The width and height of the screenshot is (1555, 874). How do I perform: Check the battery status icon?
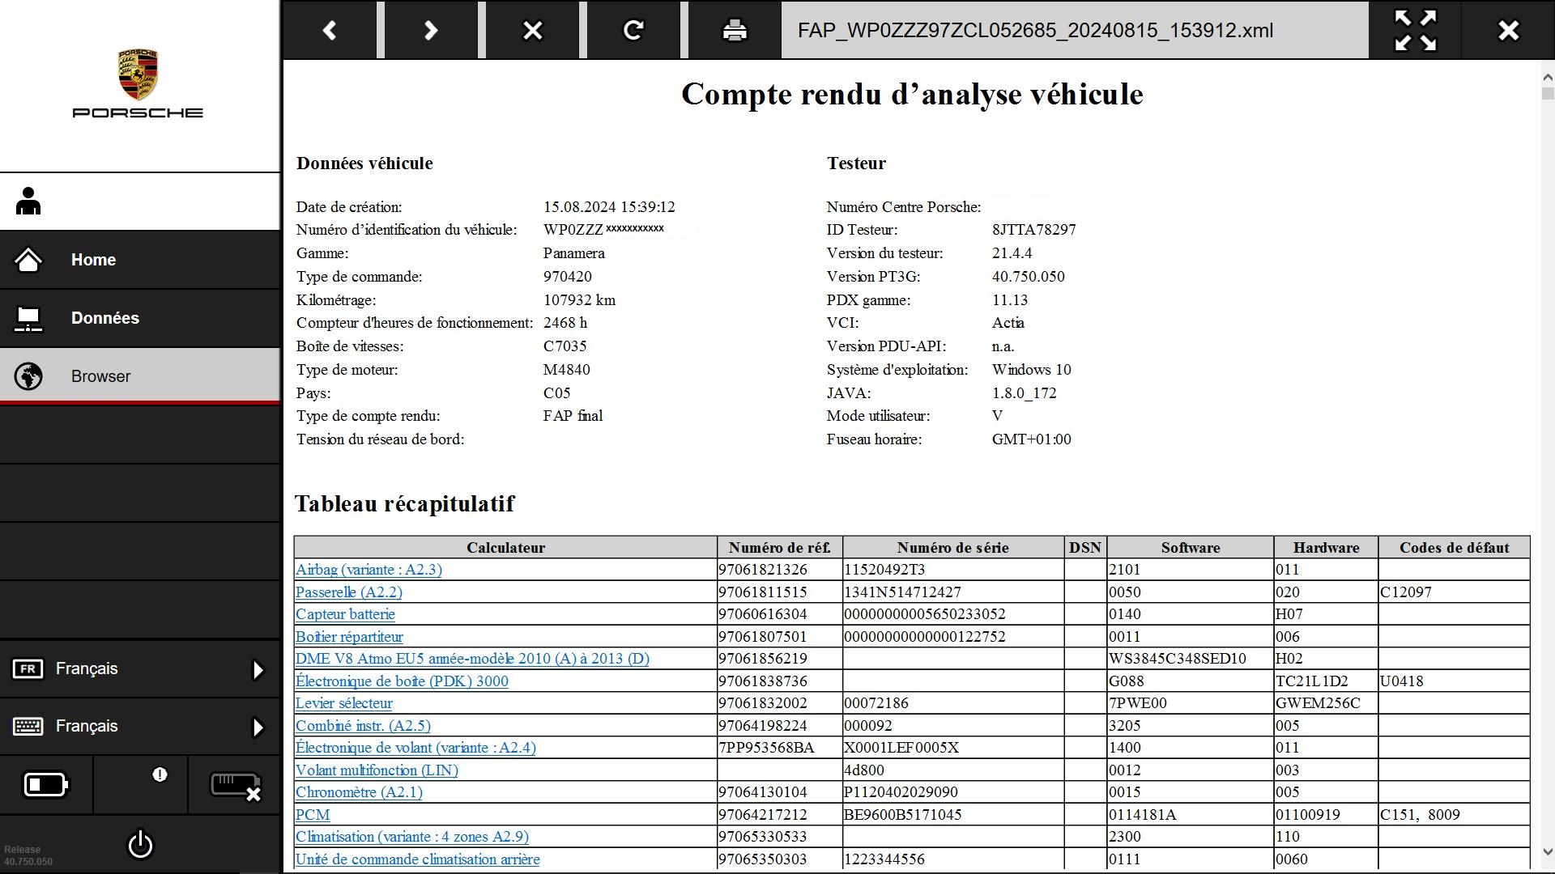46,784
